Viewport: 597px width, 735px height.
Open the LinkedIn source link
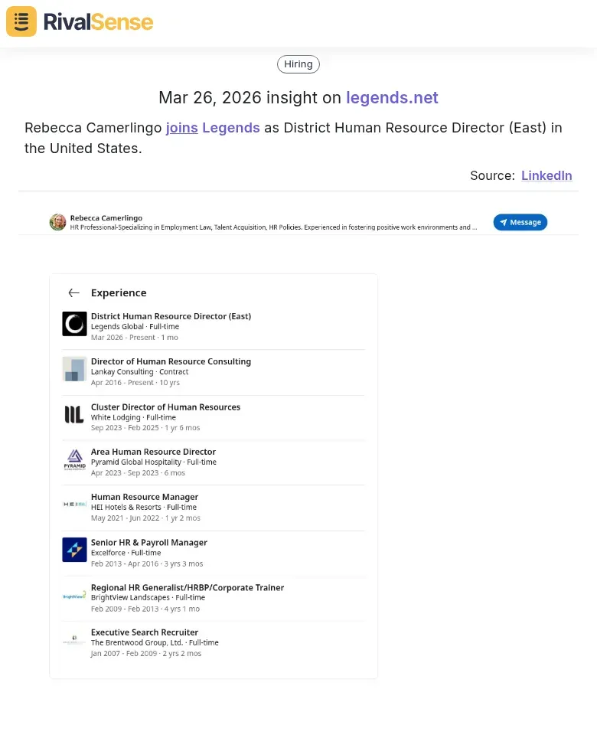point(546,175)
